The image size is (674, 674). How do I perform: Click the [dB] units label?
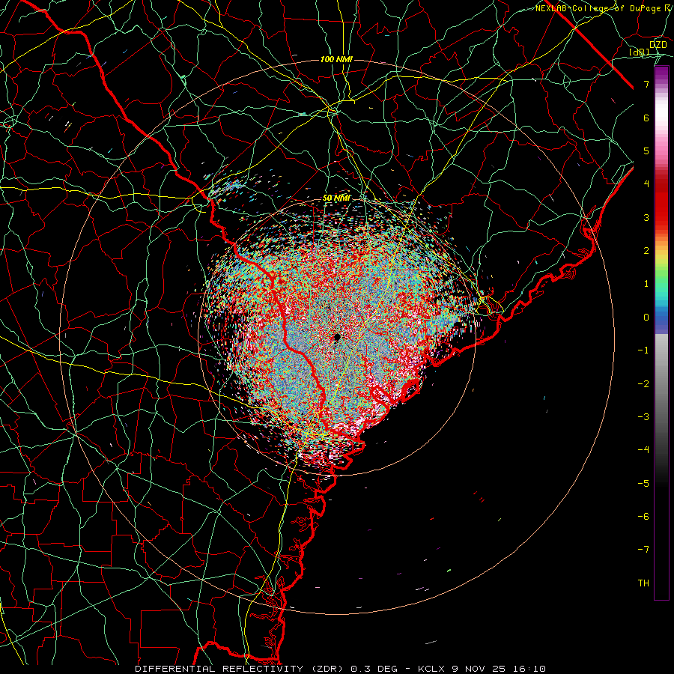coord(640,52)
